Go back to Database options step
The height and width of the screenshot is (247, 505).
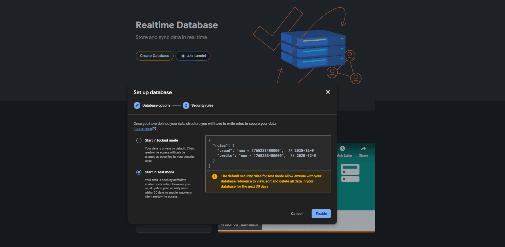[x=156, y=105]
